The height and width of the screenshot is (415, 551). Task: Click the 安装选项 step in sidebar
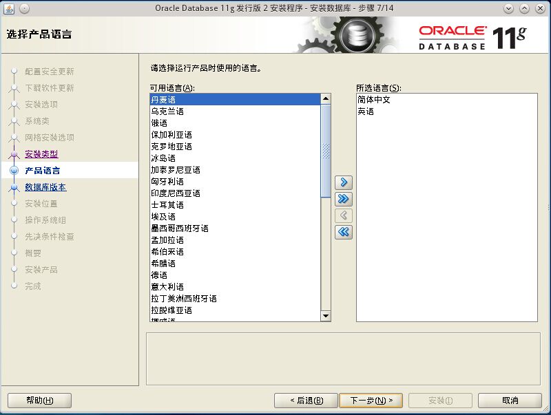coord(41,105)
